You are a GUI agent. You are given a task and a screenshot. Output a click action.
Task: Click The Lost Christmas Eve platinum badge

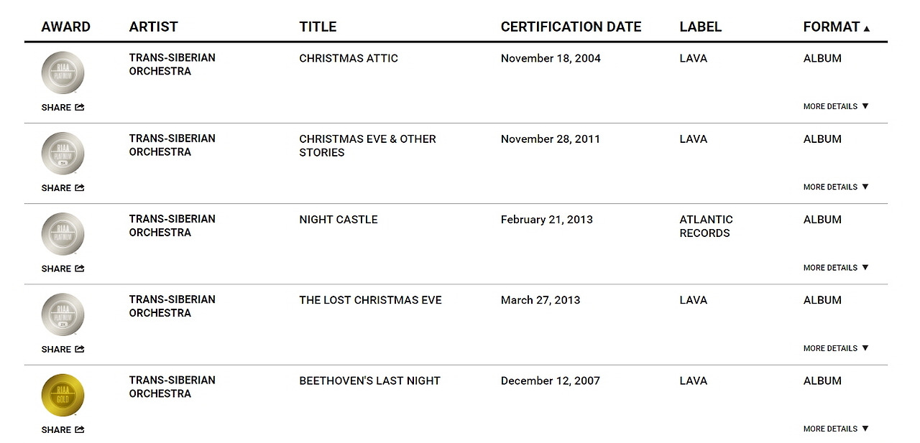click(x=63, y=314)
